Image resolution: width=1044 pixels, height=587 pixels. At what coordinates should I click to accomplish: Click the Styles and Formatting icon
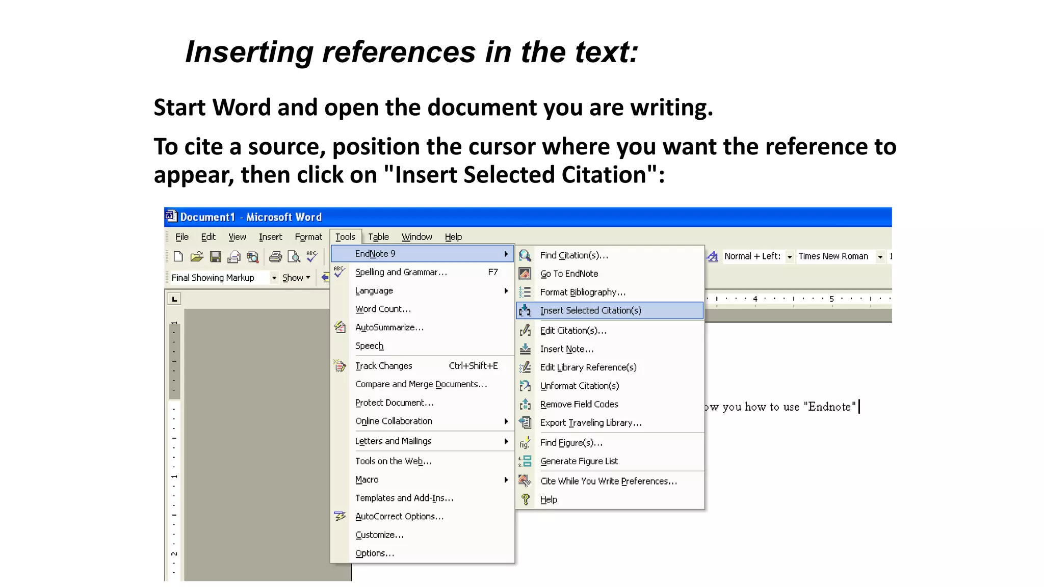tap(713, 256)
